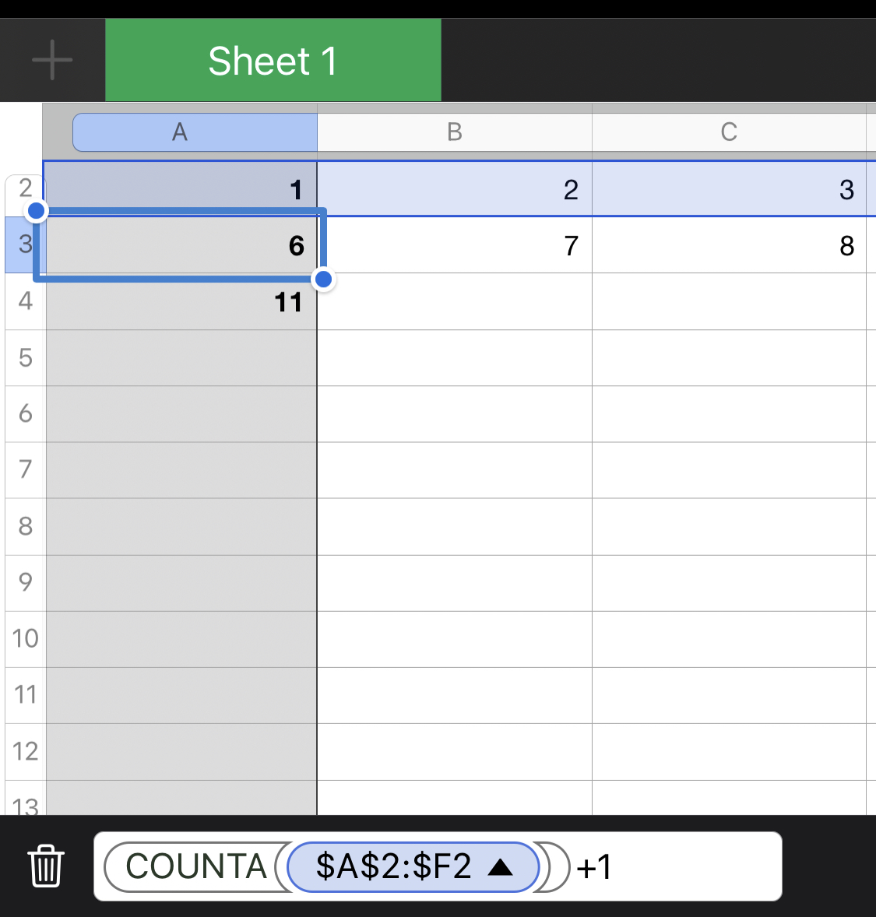Click cell containing value 2 in column B
Image resolution: width=876 pixels, height=917 pixels.
[455, 189]
